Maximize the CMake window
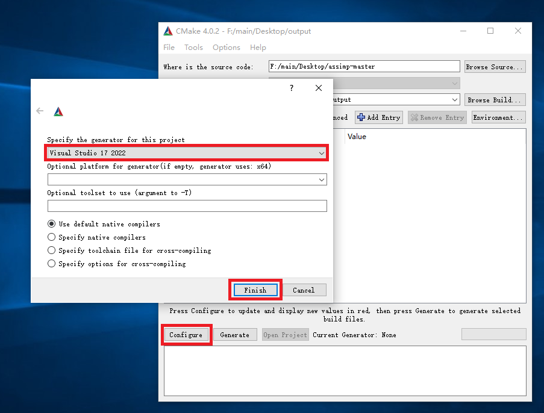The width and height of the screenshot is (544, 413). point(490,31)
